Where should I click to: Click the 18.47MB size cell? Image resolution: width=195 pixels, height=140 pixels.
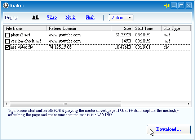pos(123,47)
